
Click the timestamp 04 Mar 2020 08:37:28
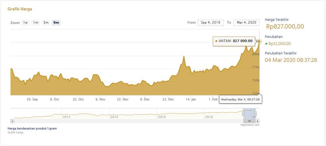(291, 60)
